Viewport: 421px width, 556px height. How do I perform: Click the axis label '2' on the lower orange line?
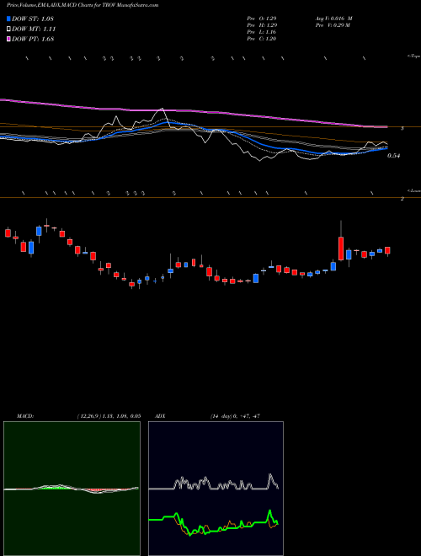click(402, 199)
